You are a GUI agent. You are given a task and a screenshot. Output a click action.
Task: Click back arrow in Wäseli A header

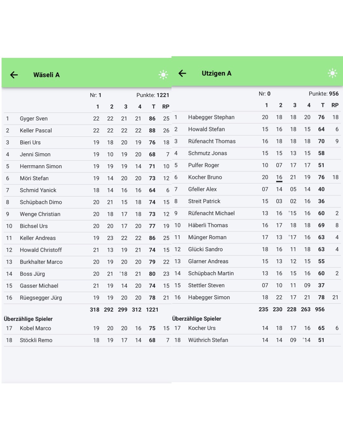pyautogui.click(x=14, y=75)
